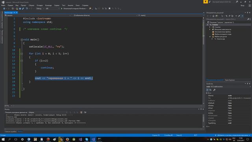252x142 pixels.
Task: Click the Clear All output icon
Action: click(x=82, y=112)
